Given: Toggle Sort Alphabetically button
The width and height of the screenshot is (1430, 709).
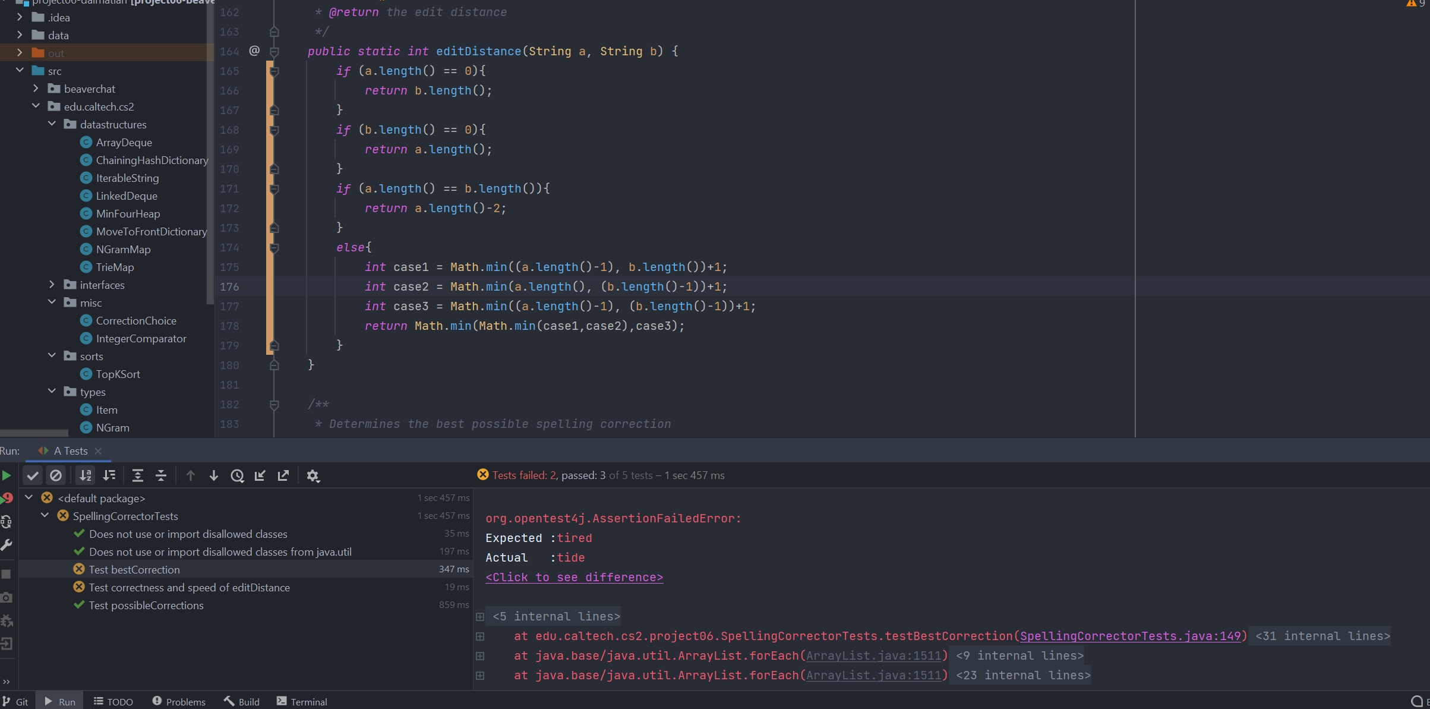Looking at the screenshot, I should coord(86,475).
